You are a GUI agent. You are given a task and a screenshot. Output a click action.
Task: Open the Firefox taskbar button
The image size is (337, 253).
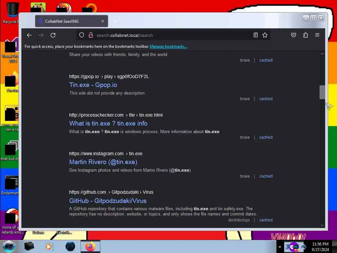(91, 246)
